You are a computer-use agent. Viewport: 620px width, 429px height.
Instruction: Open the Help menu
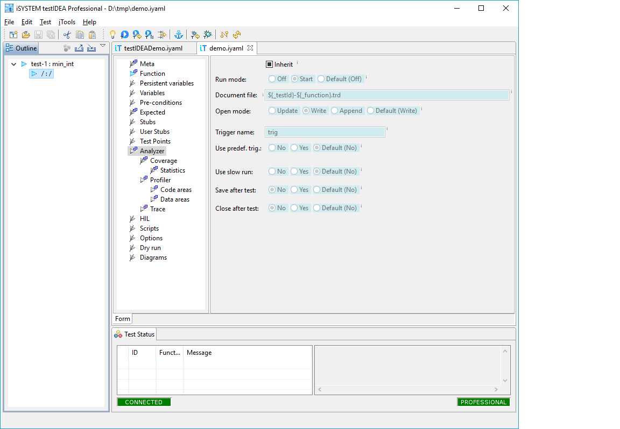coord(89,22)
